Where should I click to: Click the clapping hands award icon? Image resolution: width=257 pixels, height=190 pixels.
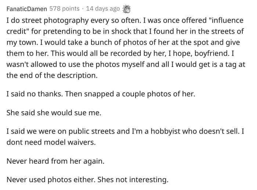[x=126, y=9]
